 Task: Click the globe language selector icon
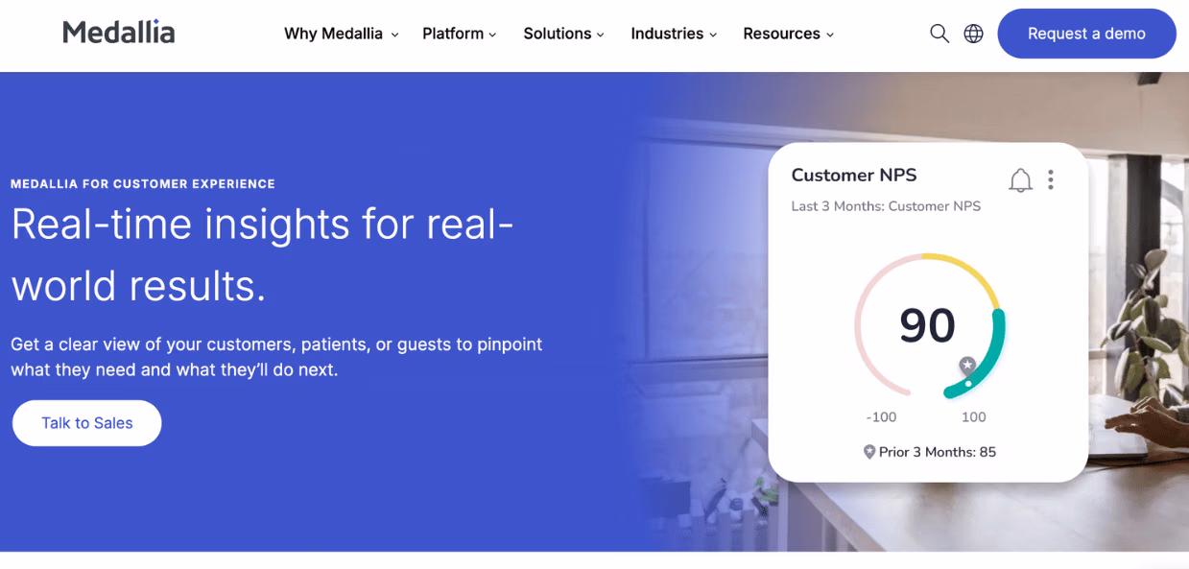point(973,33)
